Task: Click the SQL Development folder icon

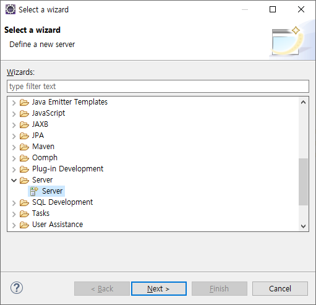Action: click(24, 202)
